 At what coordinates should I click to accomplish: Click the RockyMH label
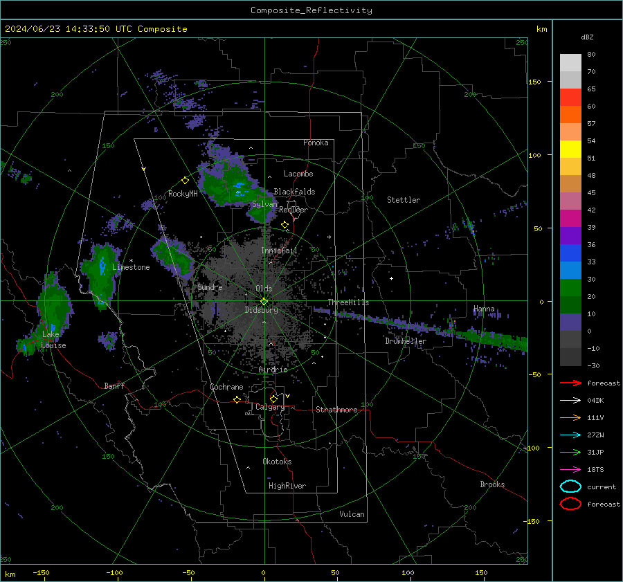183,194
